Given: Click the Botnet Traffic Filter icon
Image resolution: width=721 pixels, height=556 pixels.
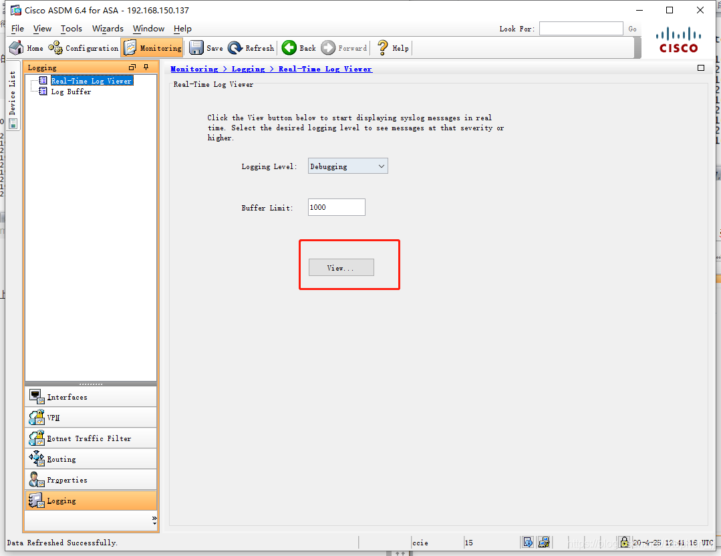Looking at the screenshot, I should click(x=37, y=438).
